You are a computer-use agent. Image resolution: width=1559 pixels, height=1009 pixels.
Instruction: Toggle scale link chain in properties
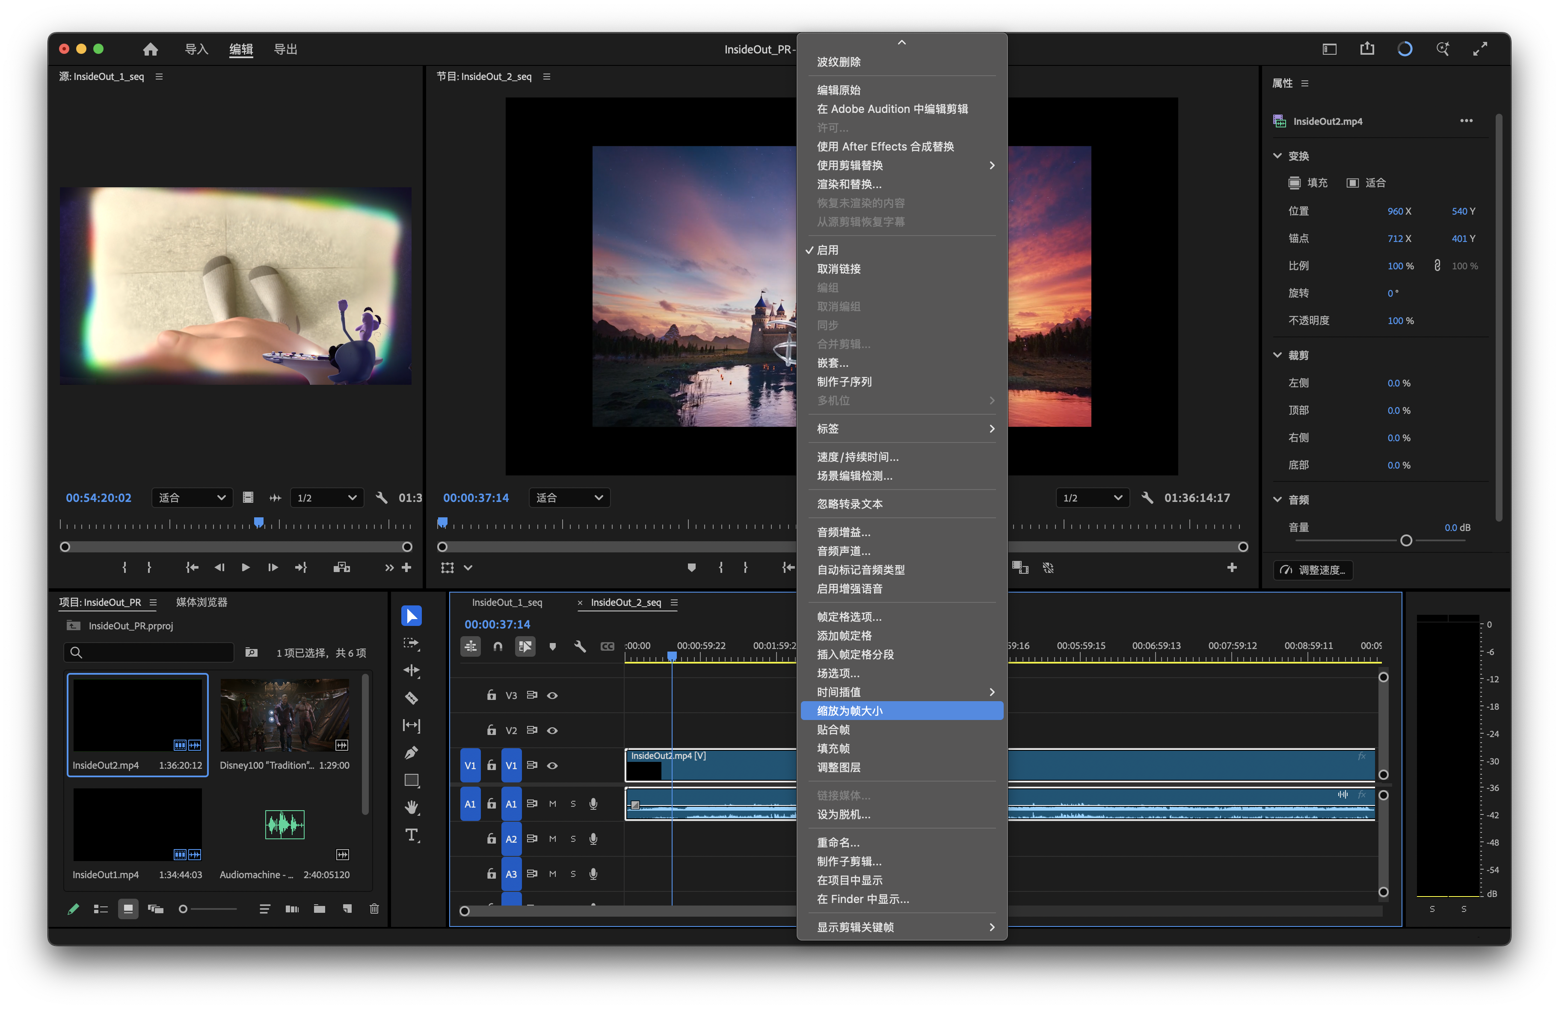click(x=1437, y=265)
